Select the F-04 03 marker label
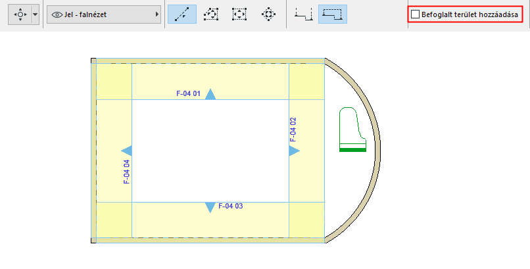530x269 pixels. [x=231, y=206]
